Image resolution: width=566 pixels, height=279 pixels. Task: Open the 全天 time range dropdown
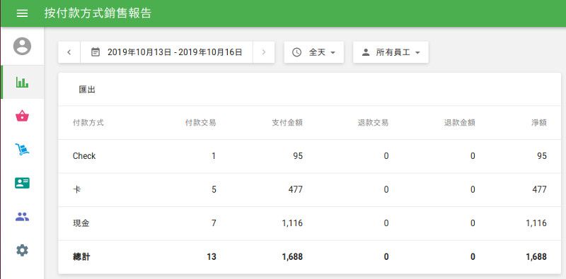click(x=313, y=52)
